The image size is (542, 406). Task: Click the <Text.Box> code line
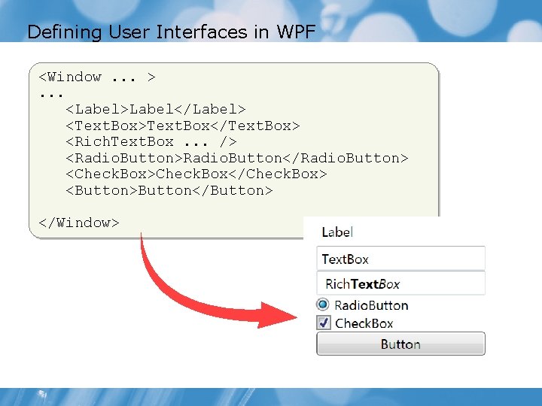(x=183, y=126)
